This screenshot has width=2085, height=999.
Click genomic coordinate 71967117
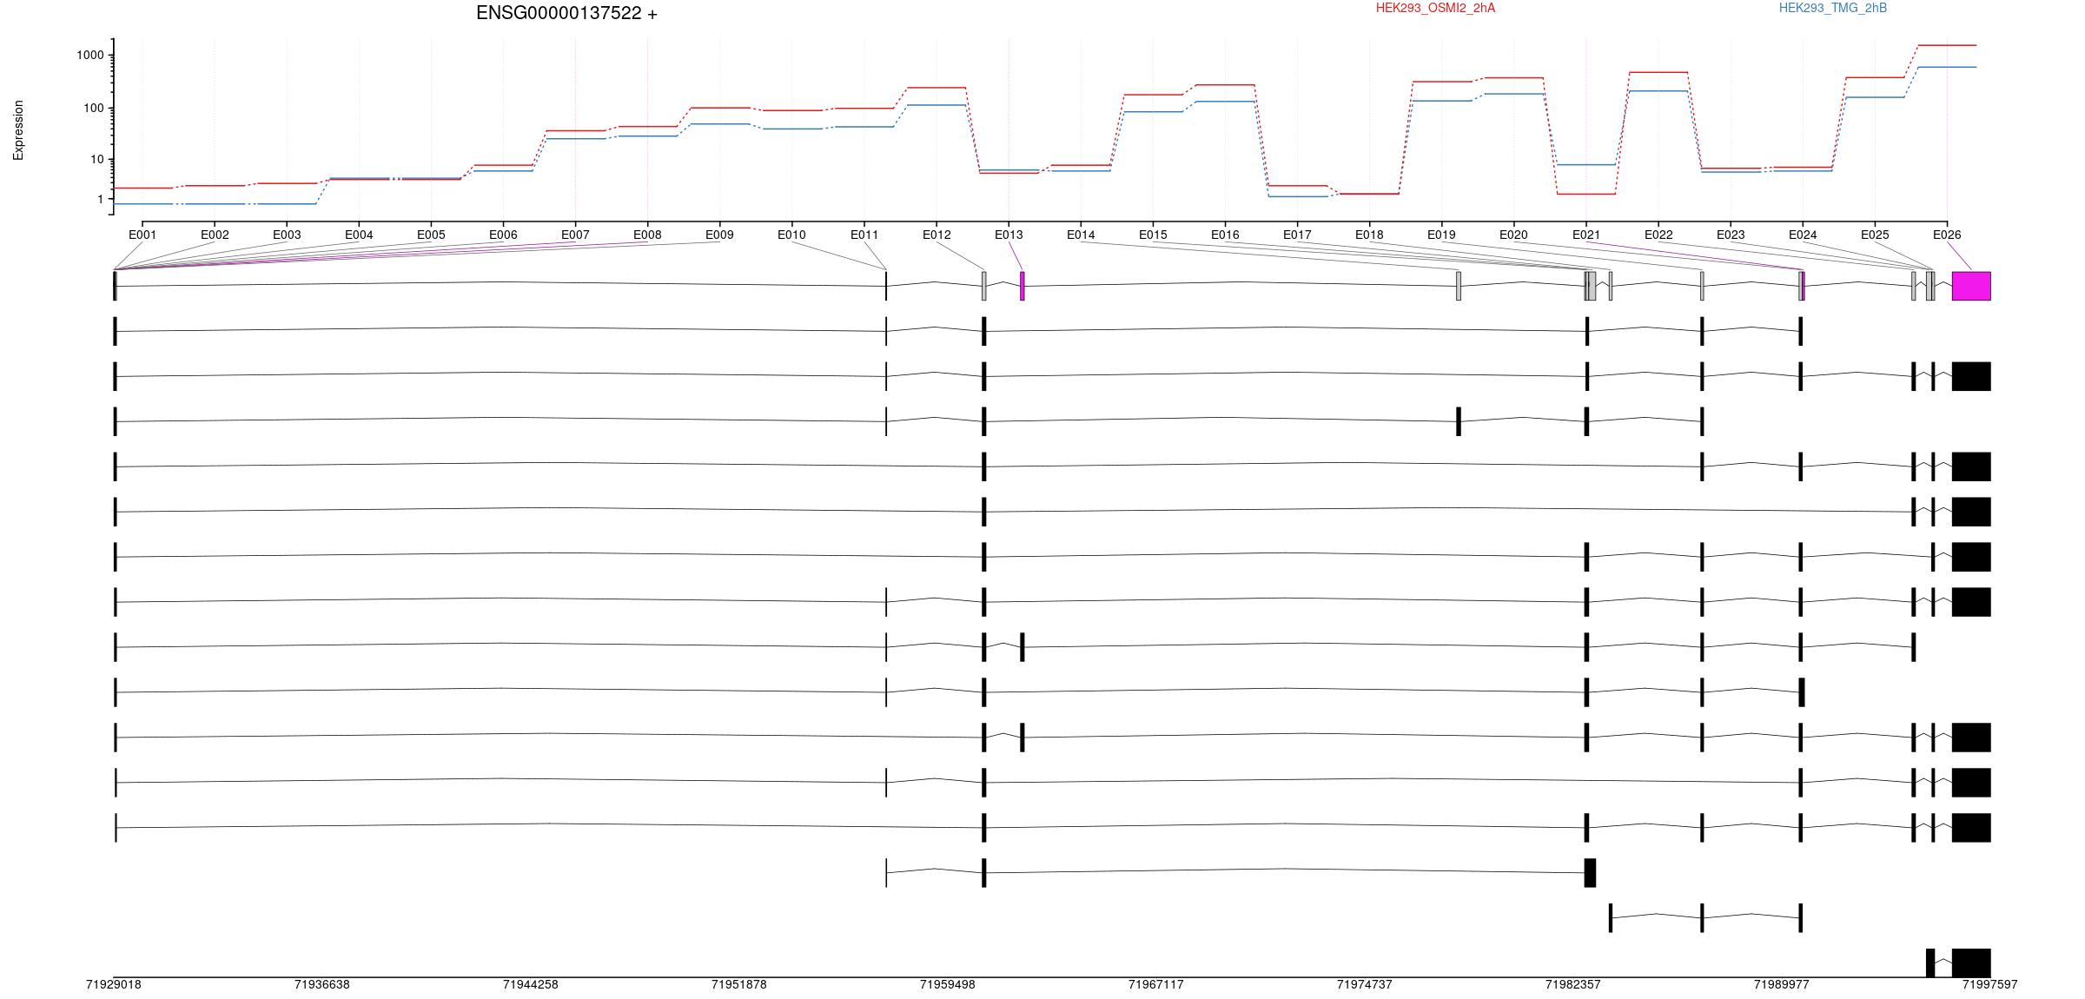1156,984
